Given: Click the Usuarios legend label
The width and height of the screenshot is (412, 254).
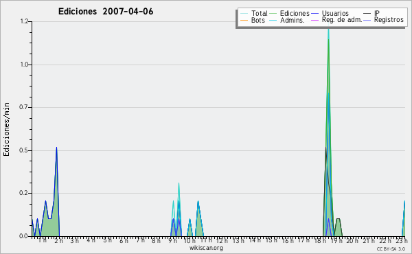Looking at the screenshot, I should click(335, 13).
